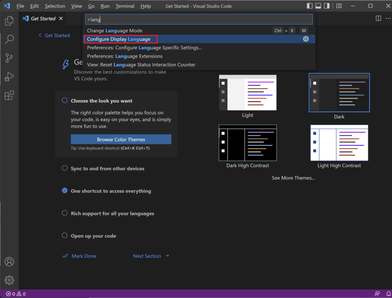The height and width of the screenshot is (298, 392).
Task: Select the Dark theme thumbnail
Action: [x=339, y=93]
